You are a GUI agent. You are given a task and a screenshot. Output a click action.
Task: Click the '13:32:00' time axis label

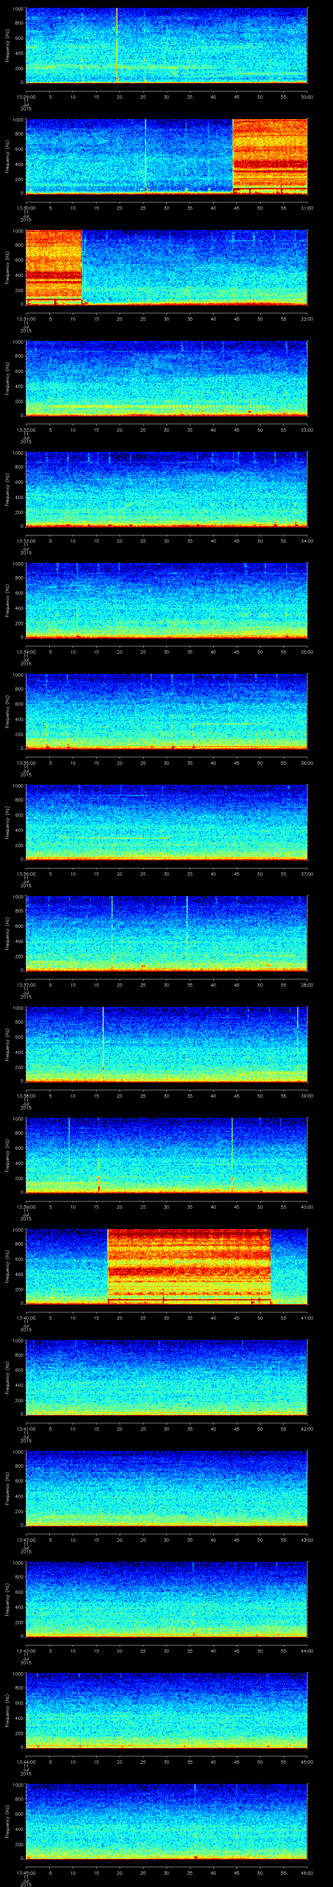(26, 429)
